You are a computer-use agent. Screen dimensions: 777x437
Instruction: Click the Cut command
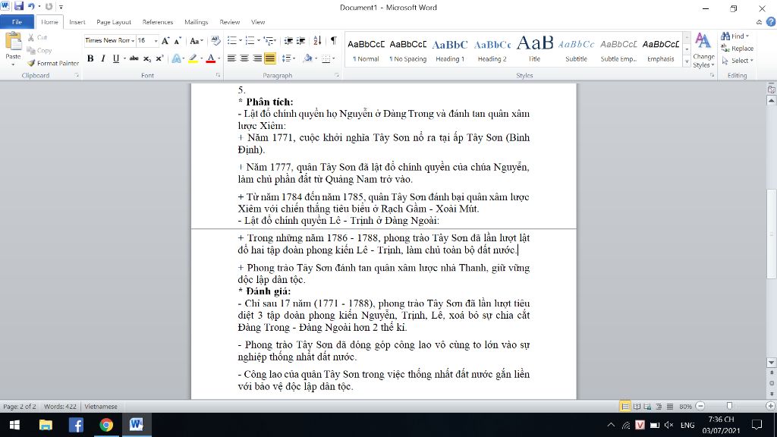point(38,38)
